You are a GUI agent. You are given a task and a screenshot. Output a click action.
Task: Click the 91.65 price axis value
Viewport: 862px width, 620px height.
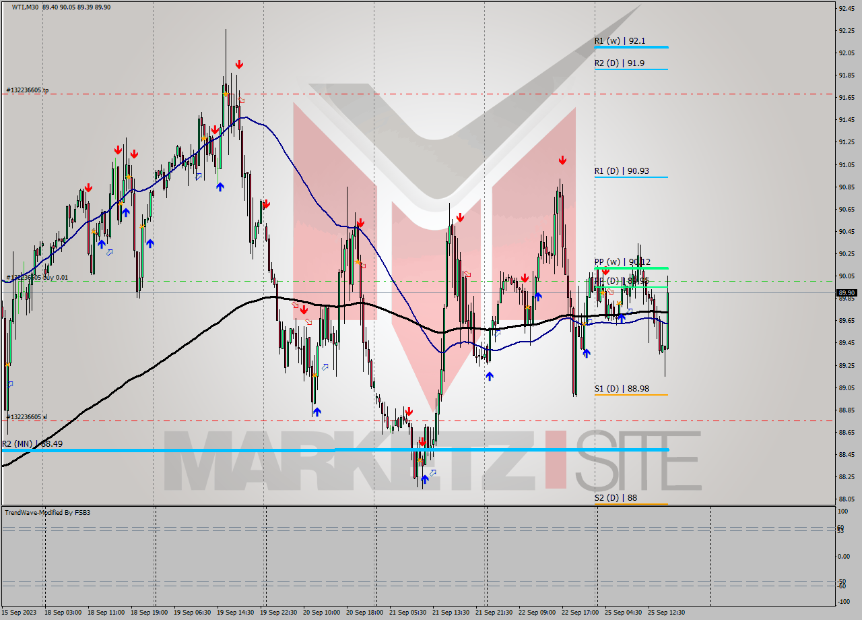coord(846,98)
